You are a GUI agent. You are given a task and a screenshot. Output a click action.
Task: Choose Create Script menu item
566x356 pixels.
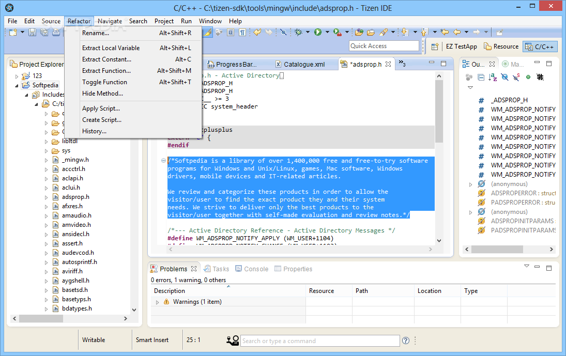[x=133, y=120]
